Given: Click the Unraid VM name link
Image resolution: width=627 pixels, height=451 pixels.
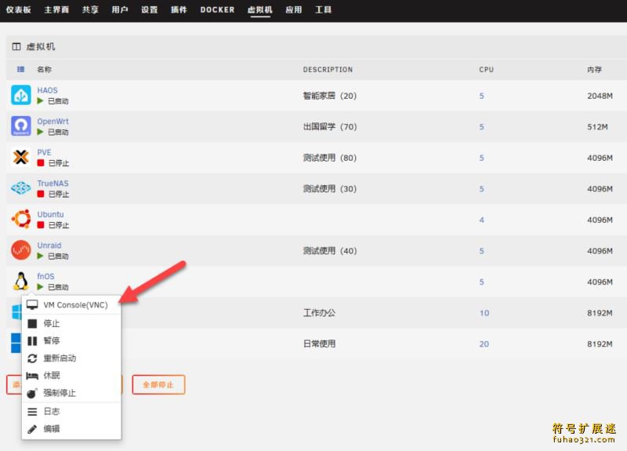Looking at the screenshot, I should 49,246.
